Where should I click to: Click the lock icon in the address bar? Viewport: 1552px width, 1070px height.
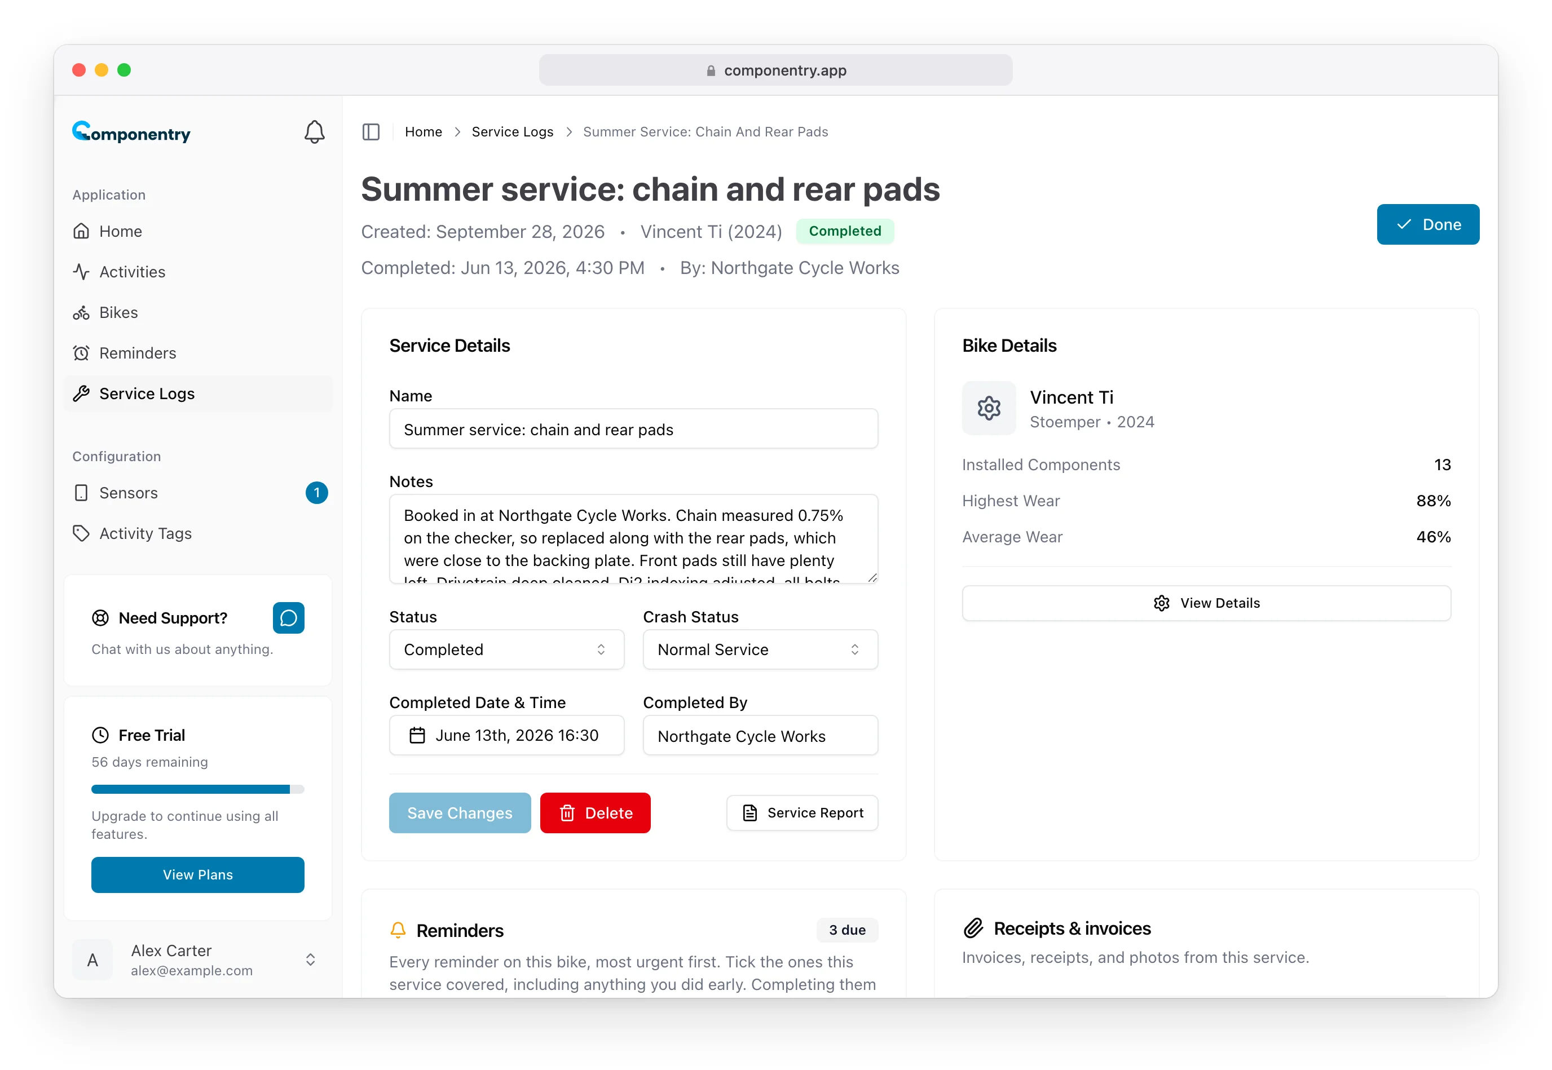711,70
